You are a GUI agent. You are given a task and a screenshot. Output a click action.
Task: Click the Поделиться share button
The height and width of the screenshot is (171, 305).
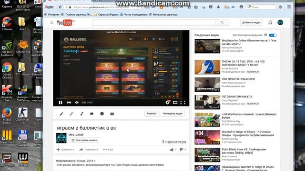[89, 150]
